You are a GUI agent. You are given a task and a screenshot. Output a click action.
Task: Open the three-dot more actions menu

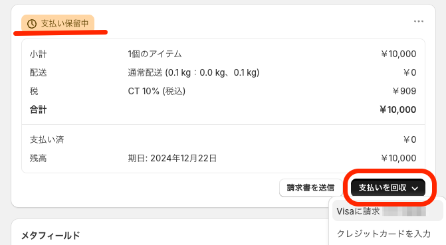pyautogui.click(x=418, y=21)
